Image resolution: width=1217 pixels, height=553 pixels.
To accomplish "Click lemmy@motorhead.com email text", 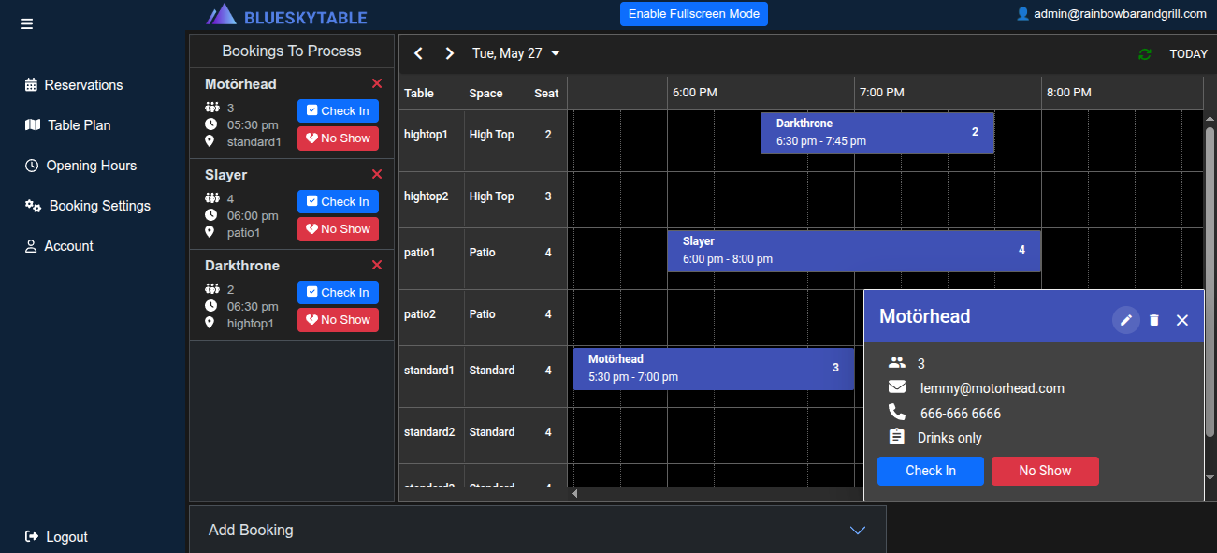I will 992,388.
